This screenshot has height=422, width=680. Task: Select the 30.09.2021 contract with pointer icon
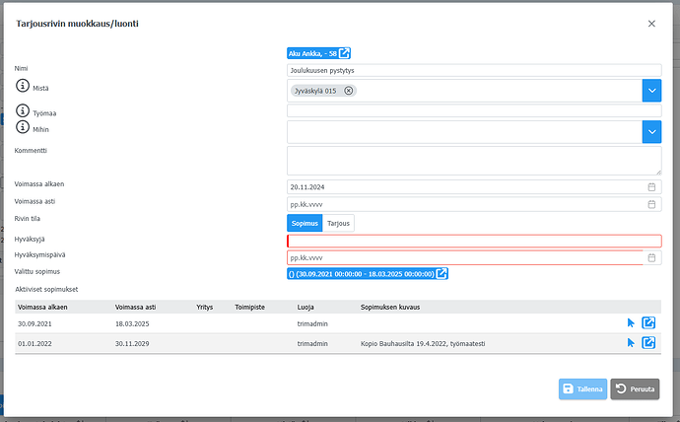click(631, 322)
